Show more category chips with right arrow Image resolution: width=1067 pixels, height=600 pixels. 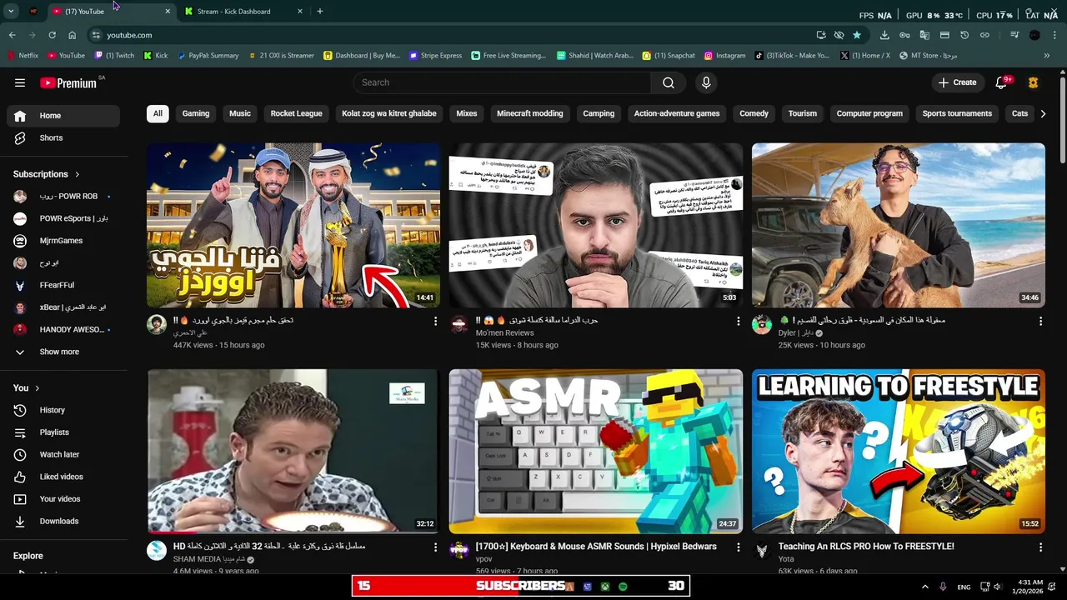(x=1043, y=113)
